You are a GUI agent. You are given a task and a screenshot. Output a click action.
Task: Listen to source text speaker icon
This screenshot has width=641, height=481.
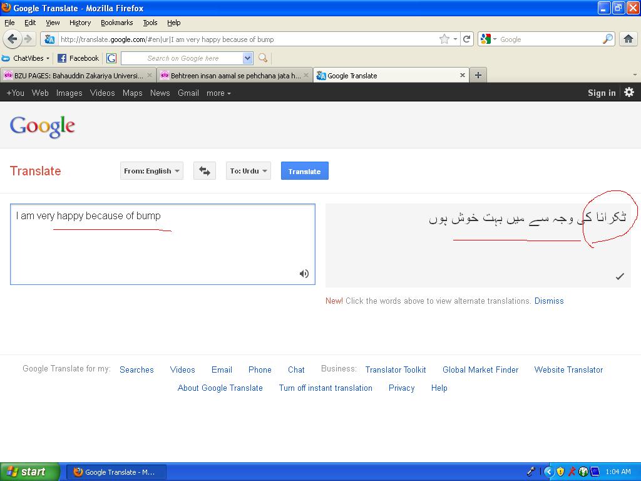304,274
